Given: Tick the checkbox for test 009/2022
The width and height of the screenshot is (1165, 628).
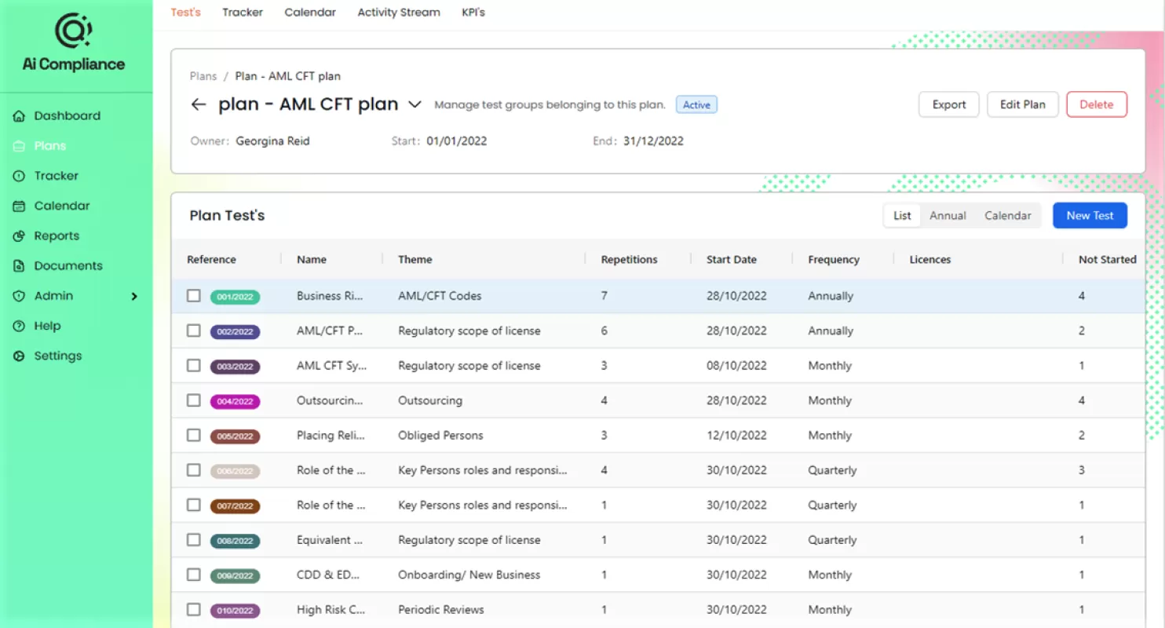Looking at the screenshot, I should pyautogui.click(x=194, y=575).
